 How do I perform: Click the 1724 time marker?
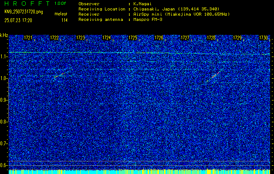(x=106, y=38)
